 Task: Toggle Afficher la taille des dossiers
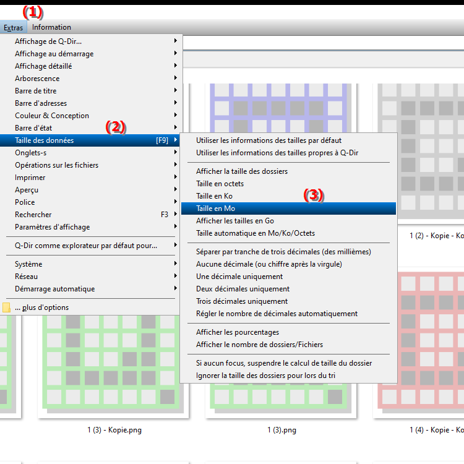pos(288,171)
